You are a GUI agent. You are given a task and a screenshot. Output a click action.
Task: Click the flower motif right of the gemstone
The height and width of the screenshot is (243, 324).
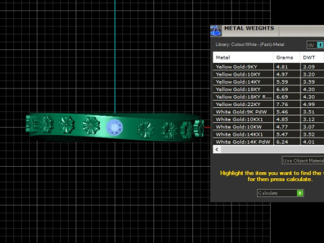point(146,130)
